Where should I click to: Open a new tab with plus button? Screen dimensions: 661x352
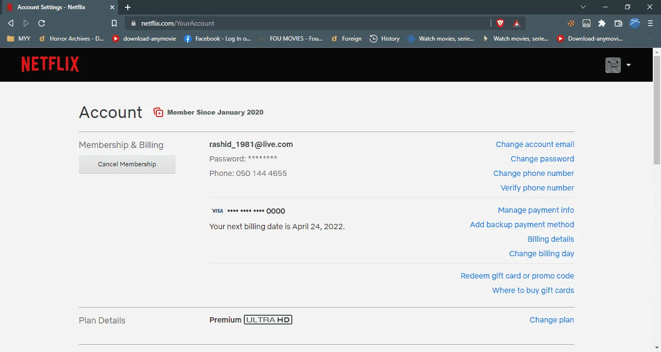pos(128,7)
